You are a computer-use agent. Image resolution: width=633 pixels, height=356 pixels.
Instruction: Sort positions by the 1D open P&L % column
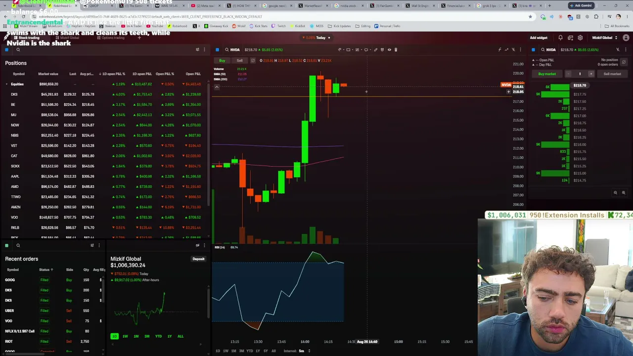(x=112, y=74)
